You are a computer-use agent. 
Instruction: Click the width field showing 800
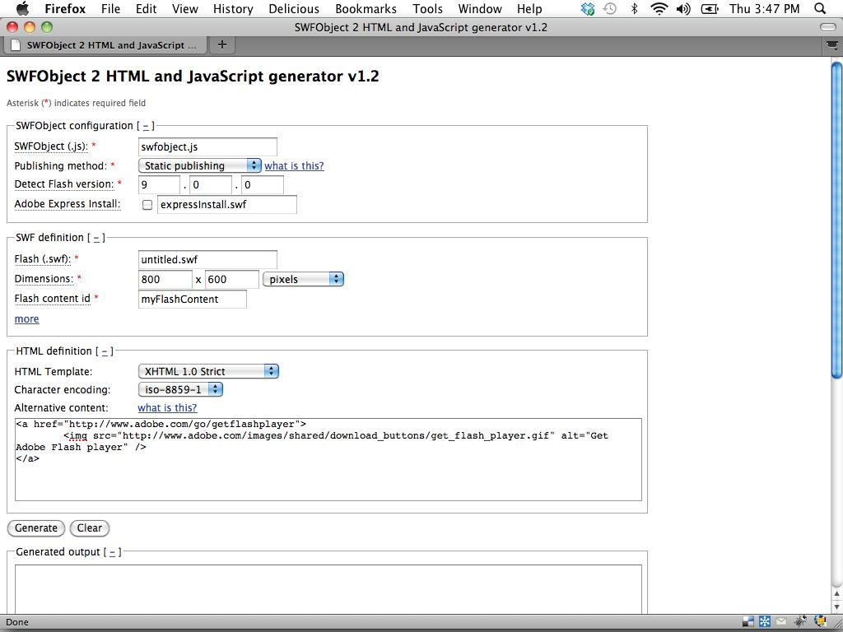click(165, 279)
